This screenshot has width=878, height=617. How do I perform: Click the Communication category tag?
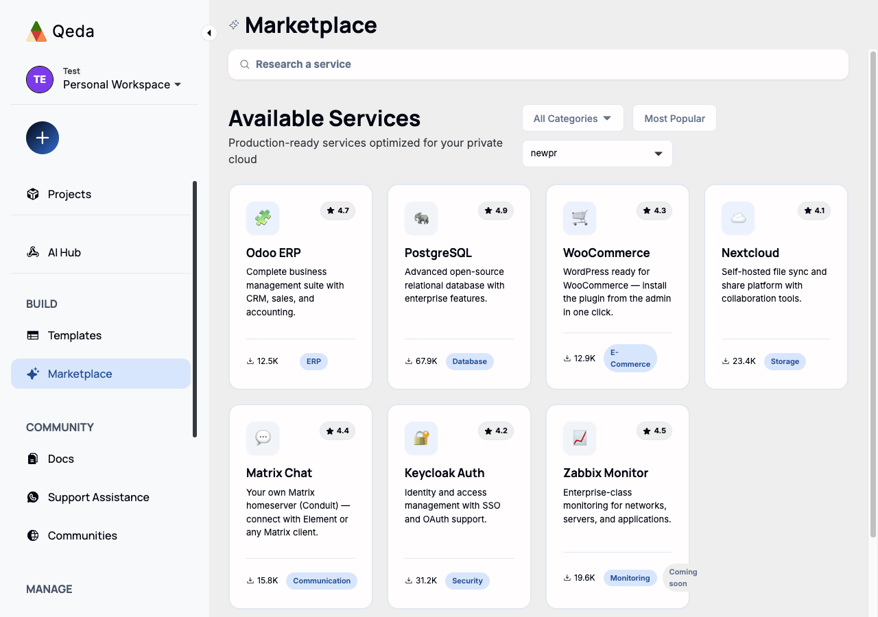click(x=322, y=581)
